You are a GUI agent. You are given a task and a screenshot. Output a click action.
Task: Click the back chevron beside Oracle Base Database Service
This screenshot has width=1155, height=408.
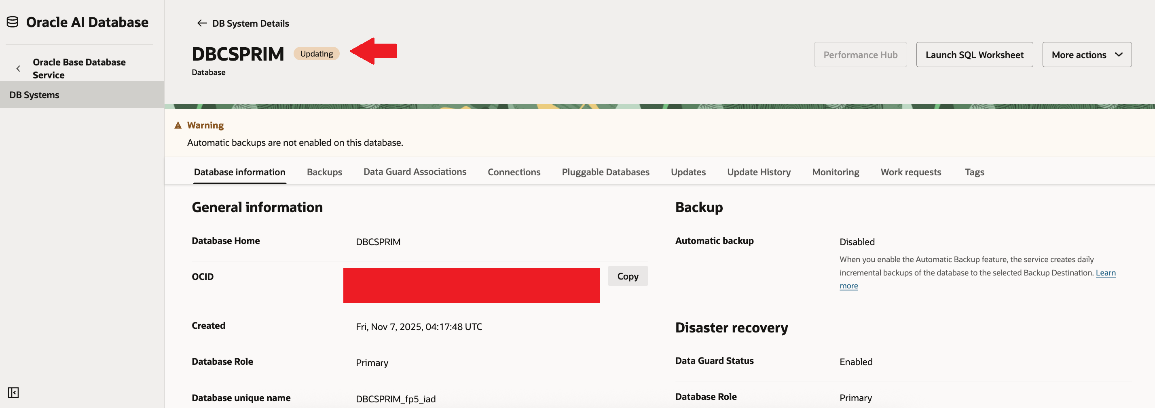coord(18,69)
